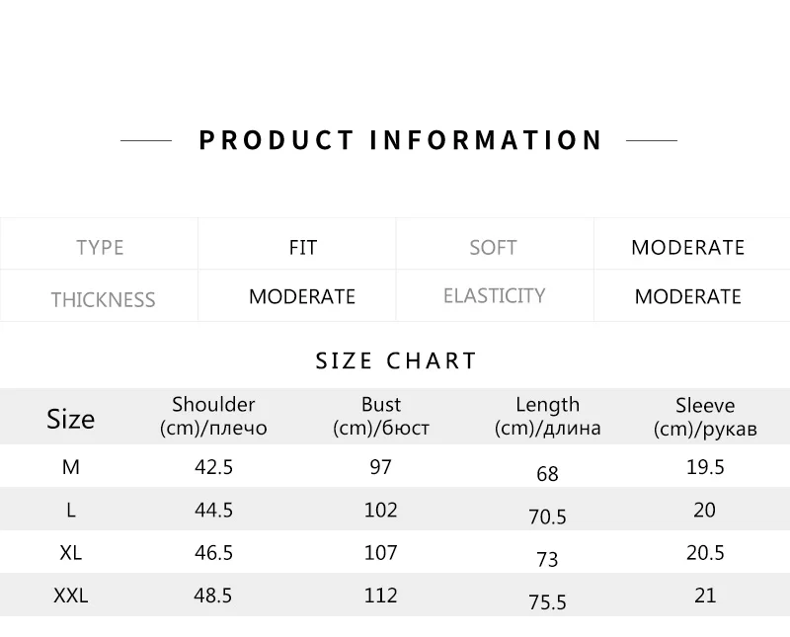Select the M size row label
This screenshot has width=790, height=637.
tap(70, 467)
